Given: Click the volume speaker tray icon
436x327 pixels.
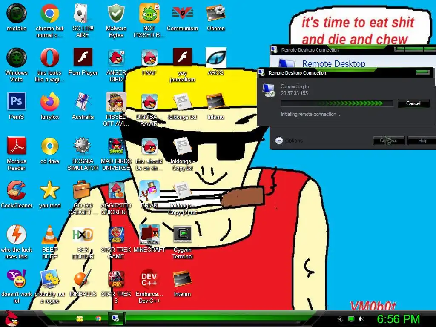Looking at the screenshot, I should click(361, 319).
